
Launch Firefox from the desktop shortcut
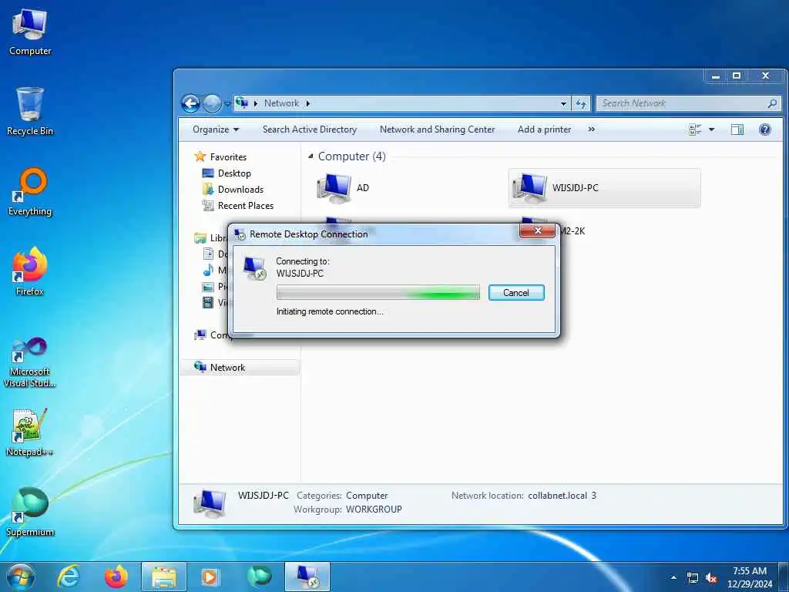(30, 272)
